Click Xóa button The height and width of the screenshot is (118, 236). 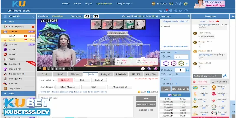146,99
